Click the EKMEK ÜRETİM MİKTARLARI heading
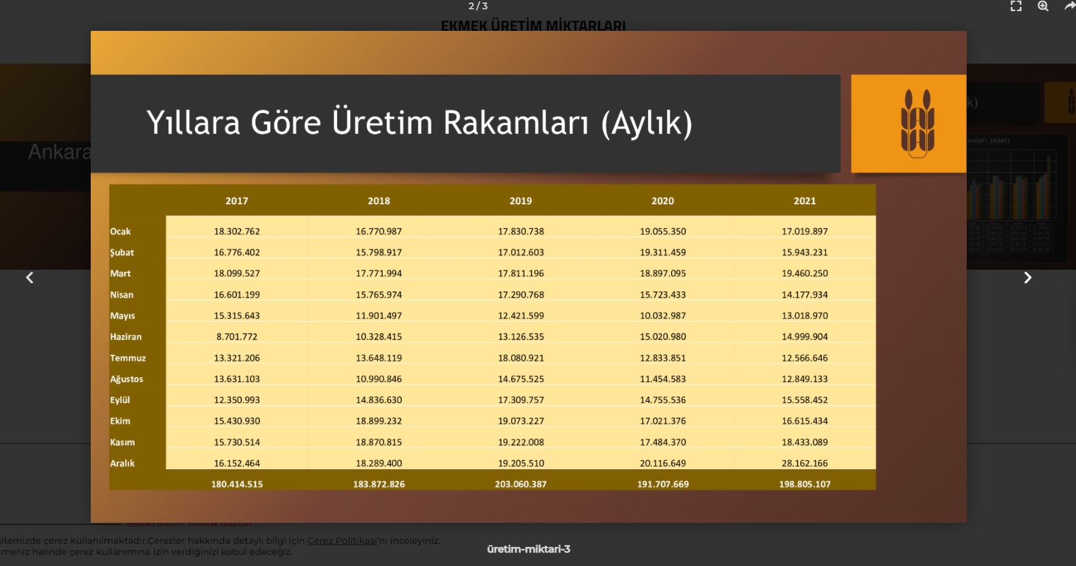This screenshot has width=1076, height=566. [x=533, y=26]
